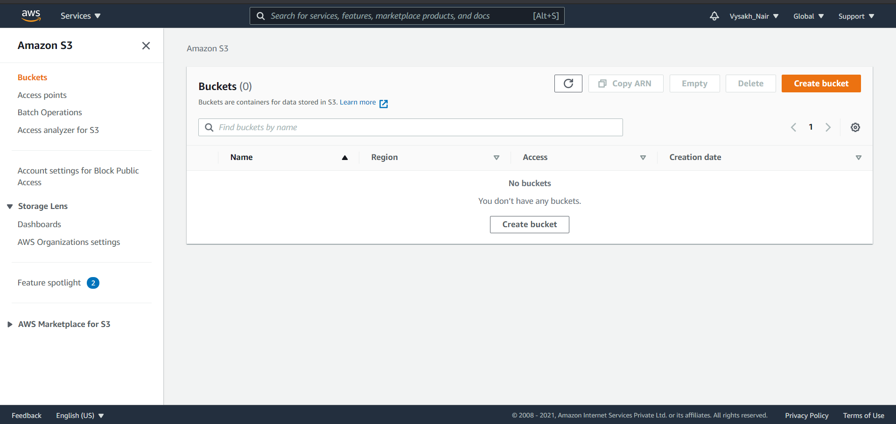The height and width of the screenshot is (424, 896).
Task: Click the AWS logo home icon
Action: tap(31, 16)
